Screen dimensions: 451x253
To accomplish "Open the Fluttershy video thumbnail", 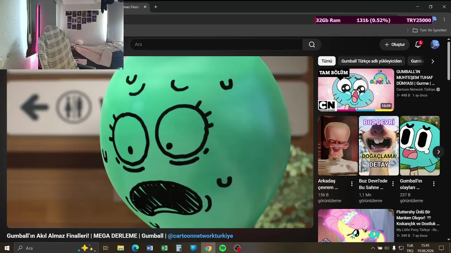I will click(356, 226).
